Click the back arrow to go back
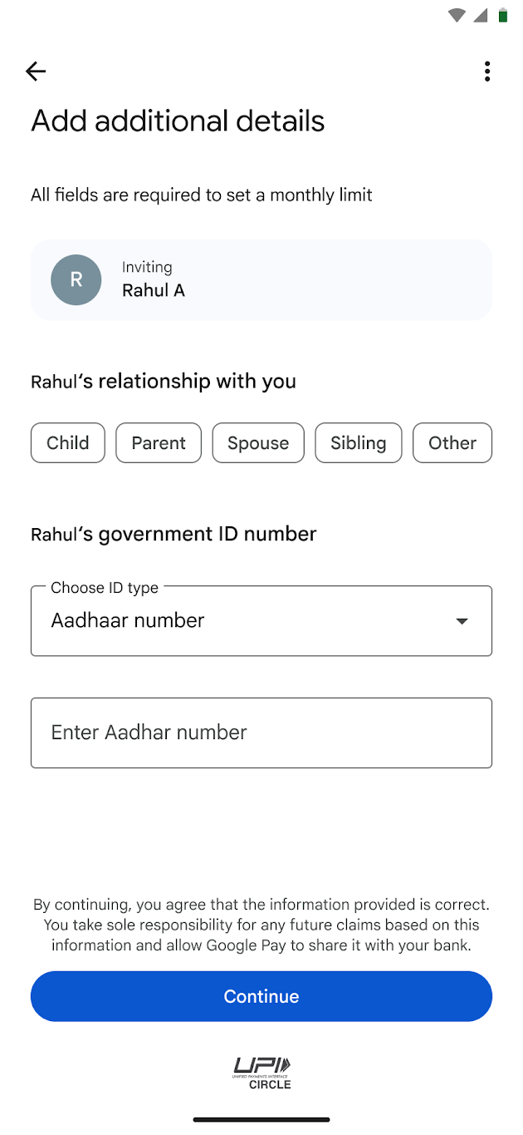523x1135 pixels. (x=35, y=72)
